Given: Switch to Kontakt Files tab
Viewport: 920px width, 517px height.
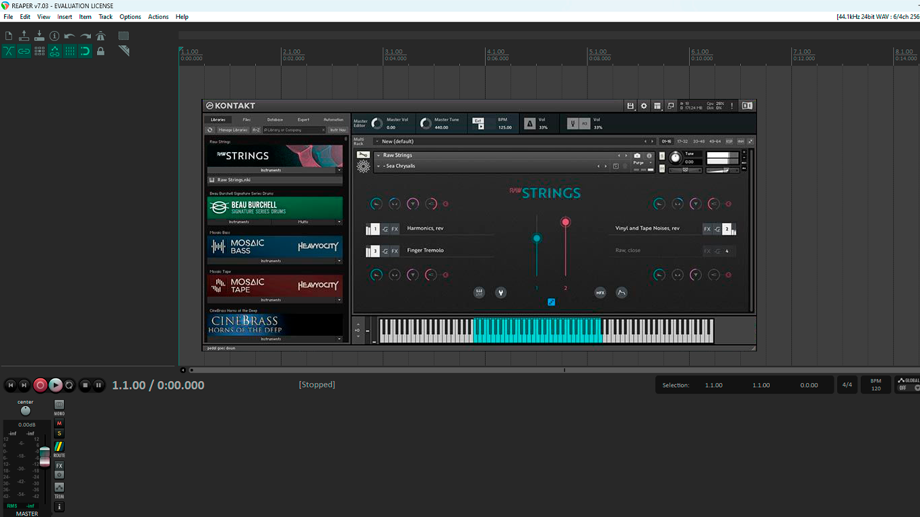Looking at the screenshot, I should click(247, 120).
